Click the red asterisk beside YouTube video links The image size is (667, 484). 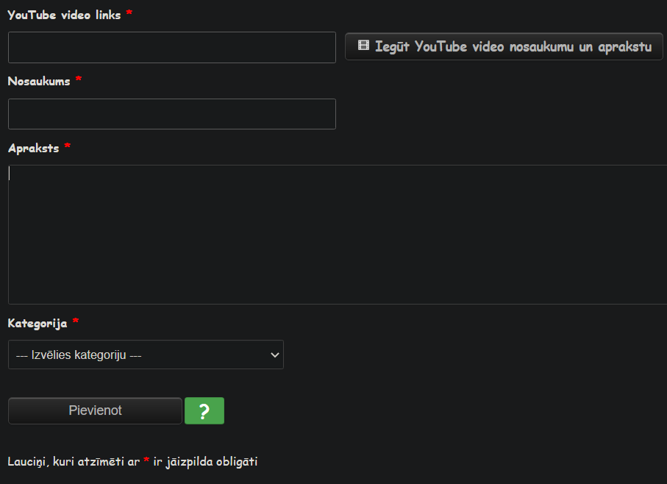[129, 13]
